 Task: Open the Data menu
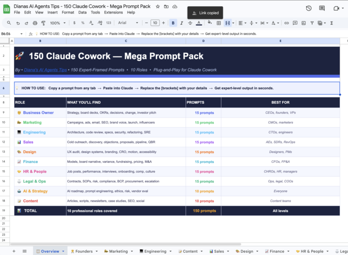[x=82, y=13]
